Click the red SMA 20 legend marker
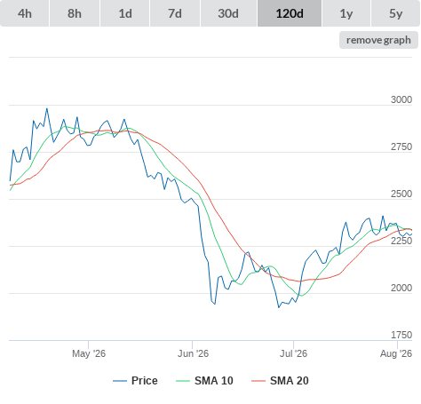421x404 pixels. (x=258, y=381)
